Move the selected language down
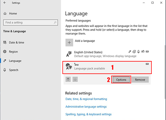This screenshot has height=120, width=166. pos(75,79)
